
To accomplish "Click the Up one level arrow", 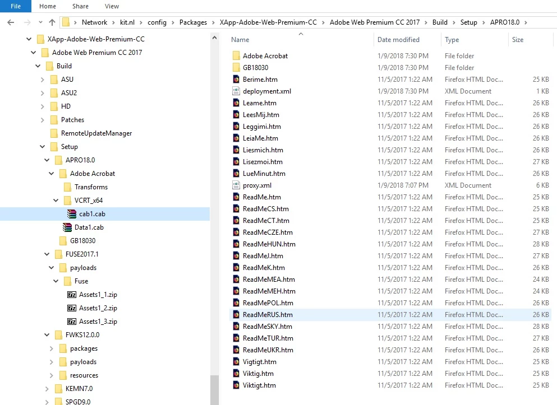I will click(52, 22).
